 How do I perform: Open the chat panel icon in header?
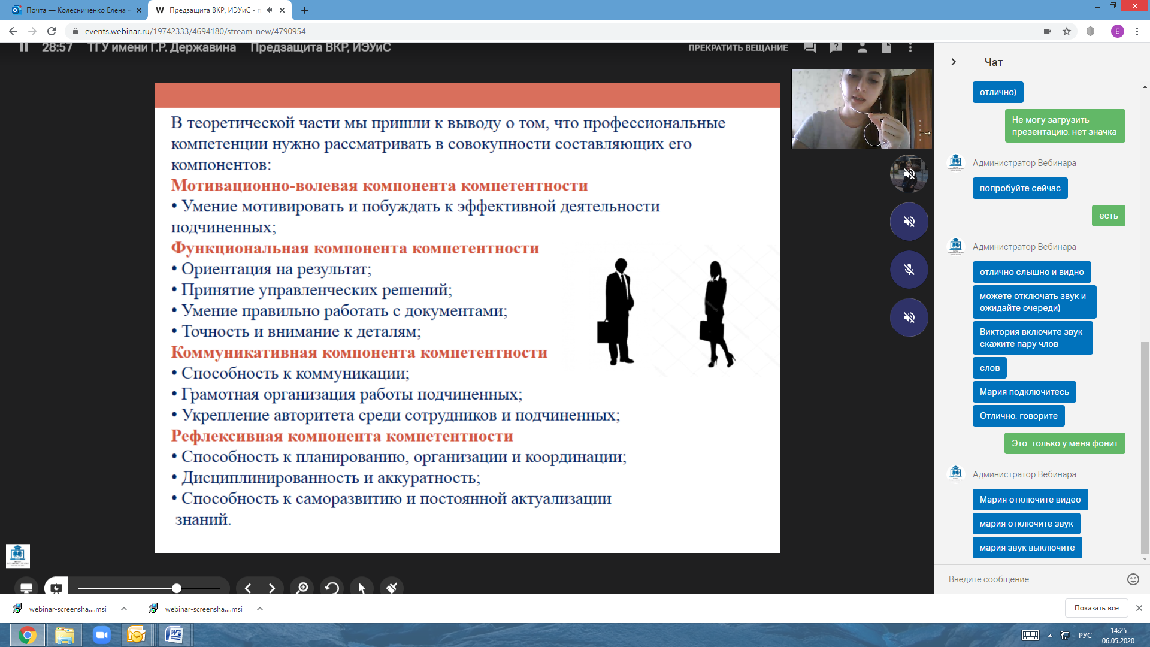point(810,47)
